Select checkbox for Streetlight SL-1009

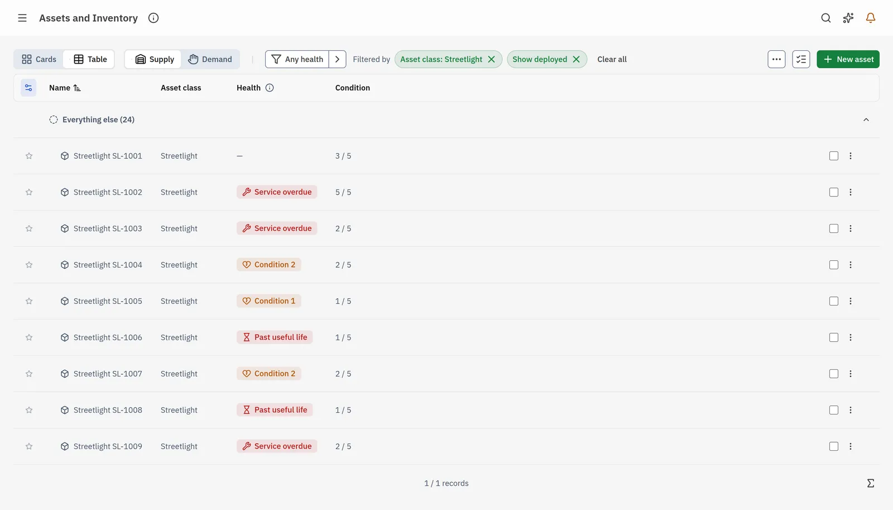(x=834, y=446)
